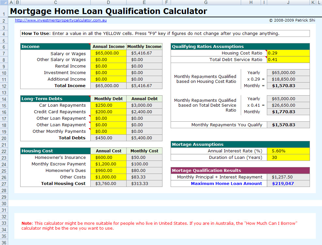Select the Credit Card Repayments monthly debt cell
The height and width of the screenshot is (245, 322).
click(108, 112)
